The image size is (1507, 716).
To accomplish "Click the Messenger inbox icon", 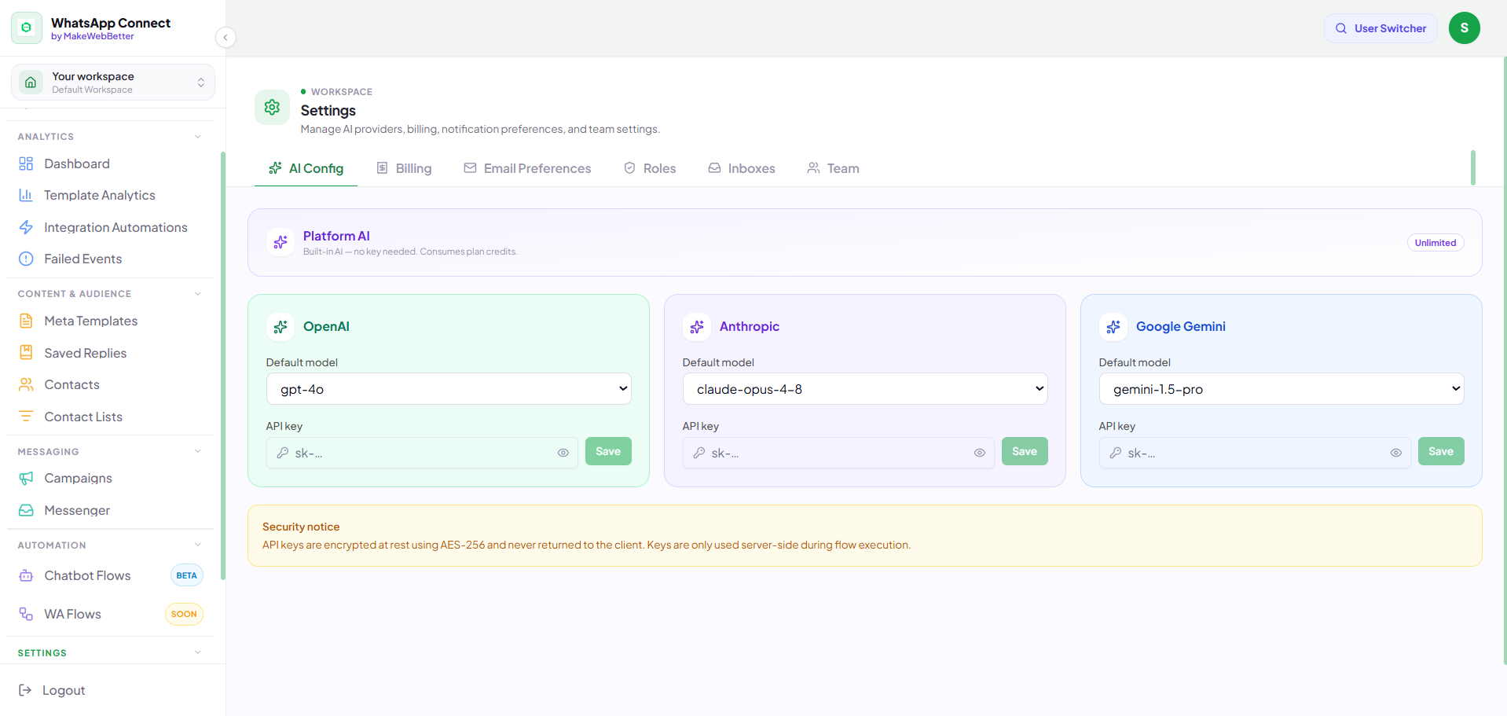I will click(26, 510).
